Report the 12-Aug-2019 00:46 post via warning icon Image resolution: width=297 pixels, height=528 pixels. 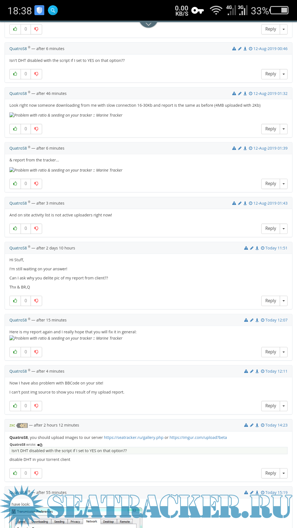(x=234, y=49)
